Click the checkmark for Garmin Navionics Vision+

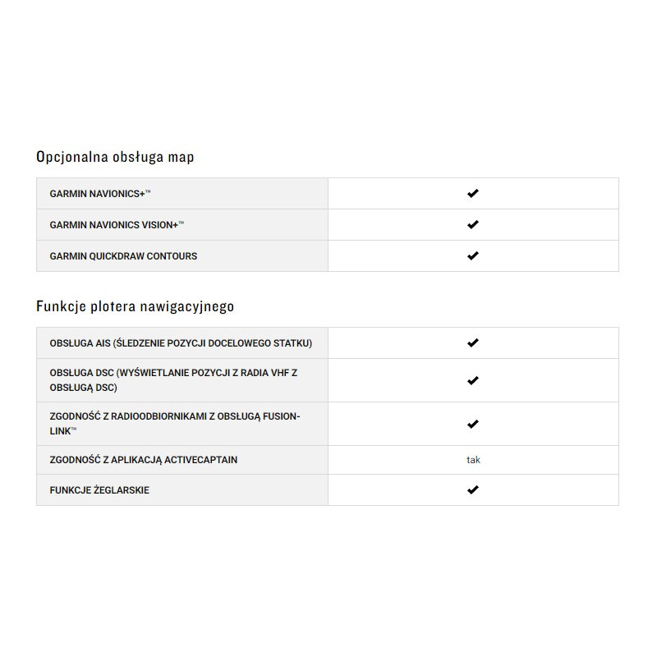(x=472, y=224)
